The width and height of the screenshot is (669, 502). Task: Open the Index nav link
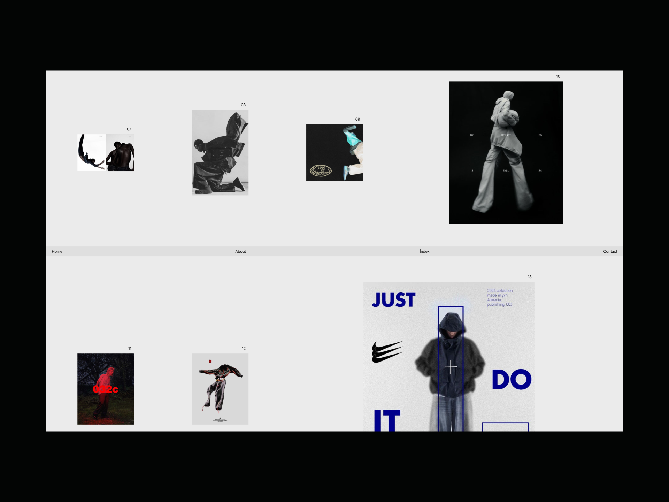click(424, 251)
